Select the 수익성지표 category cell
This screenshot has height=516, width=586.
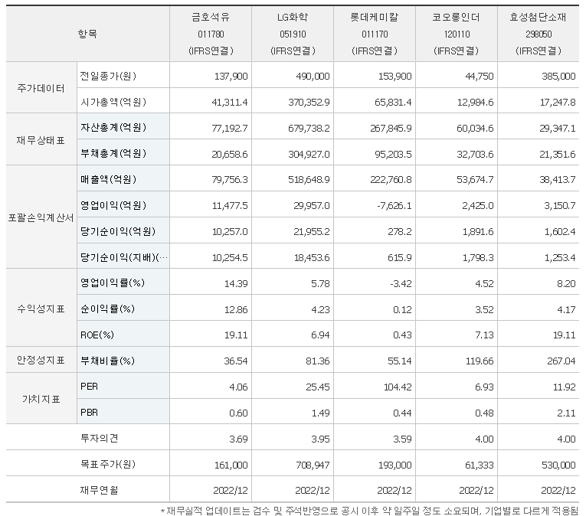pos(41,309)
